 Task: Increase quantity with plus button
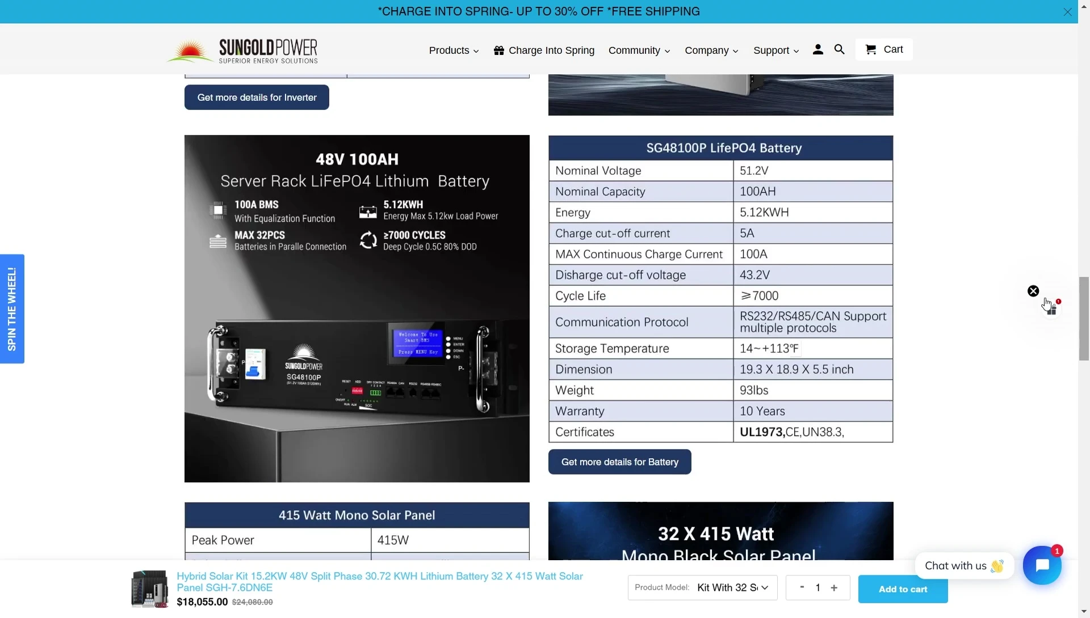tap(834, 587)
